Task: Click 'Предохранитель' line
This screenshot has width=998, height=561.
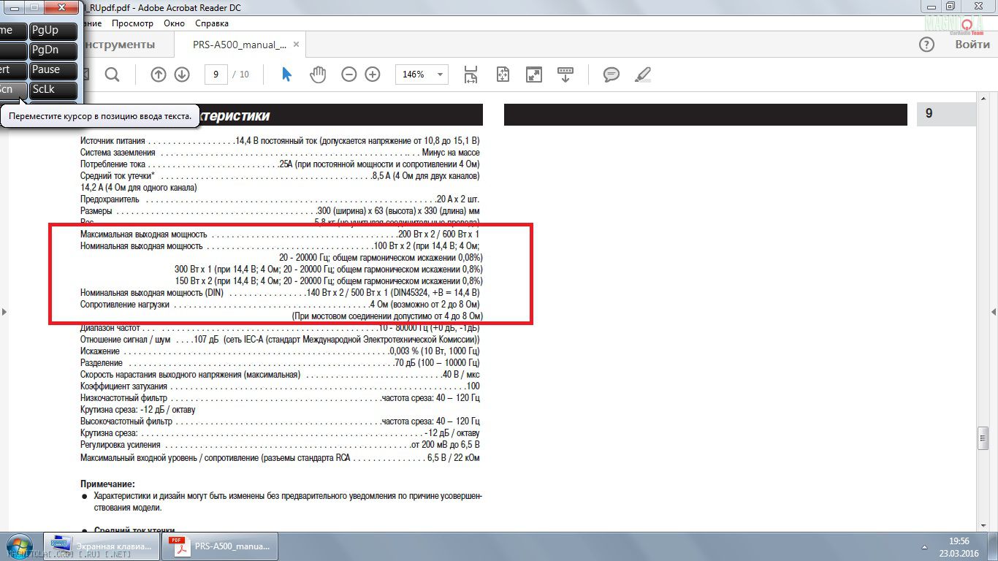Action: 280,199
